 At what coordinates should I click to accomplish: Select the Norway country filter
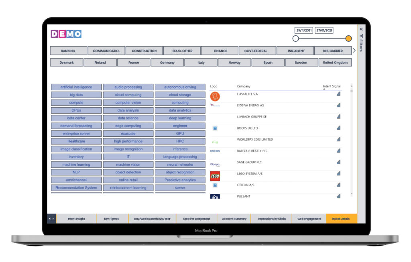click(234, 62)
